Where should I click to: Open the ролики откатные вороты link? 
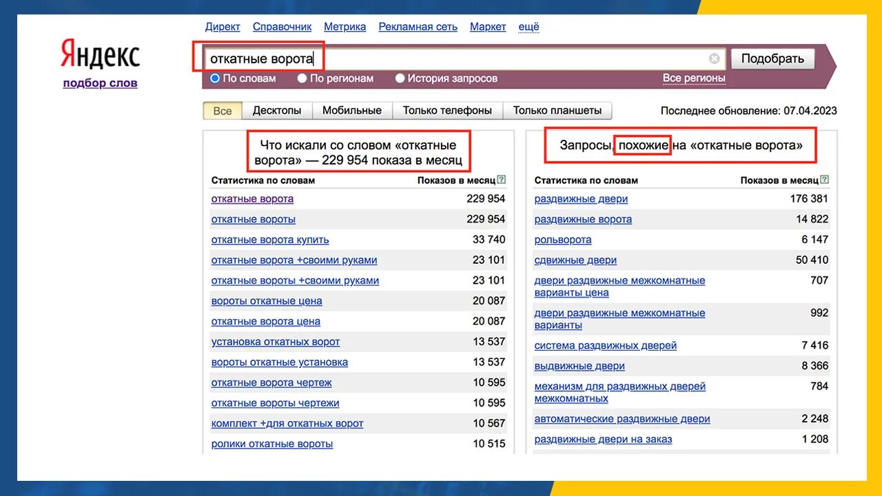[x=272, y=444]
